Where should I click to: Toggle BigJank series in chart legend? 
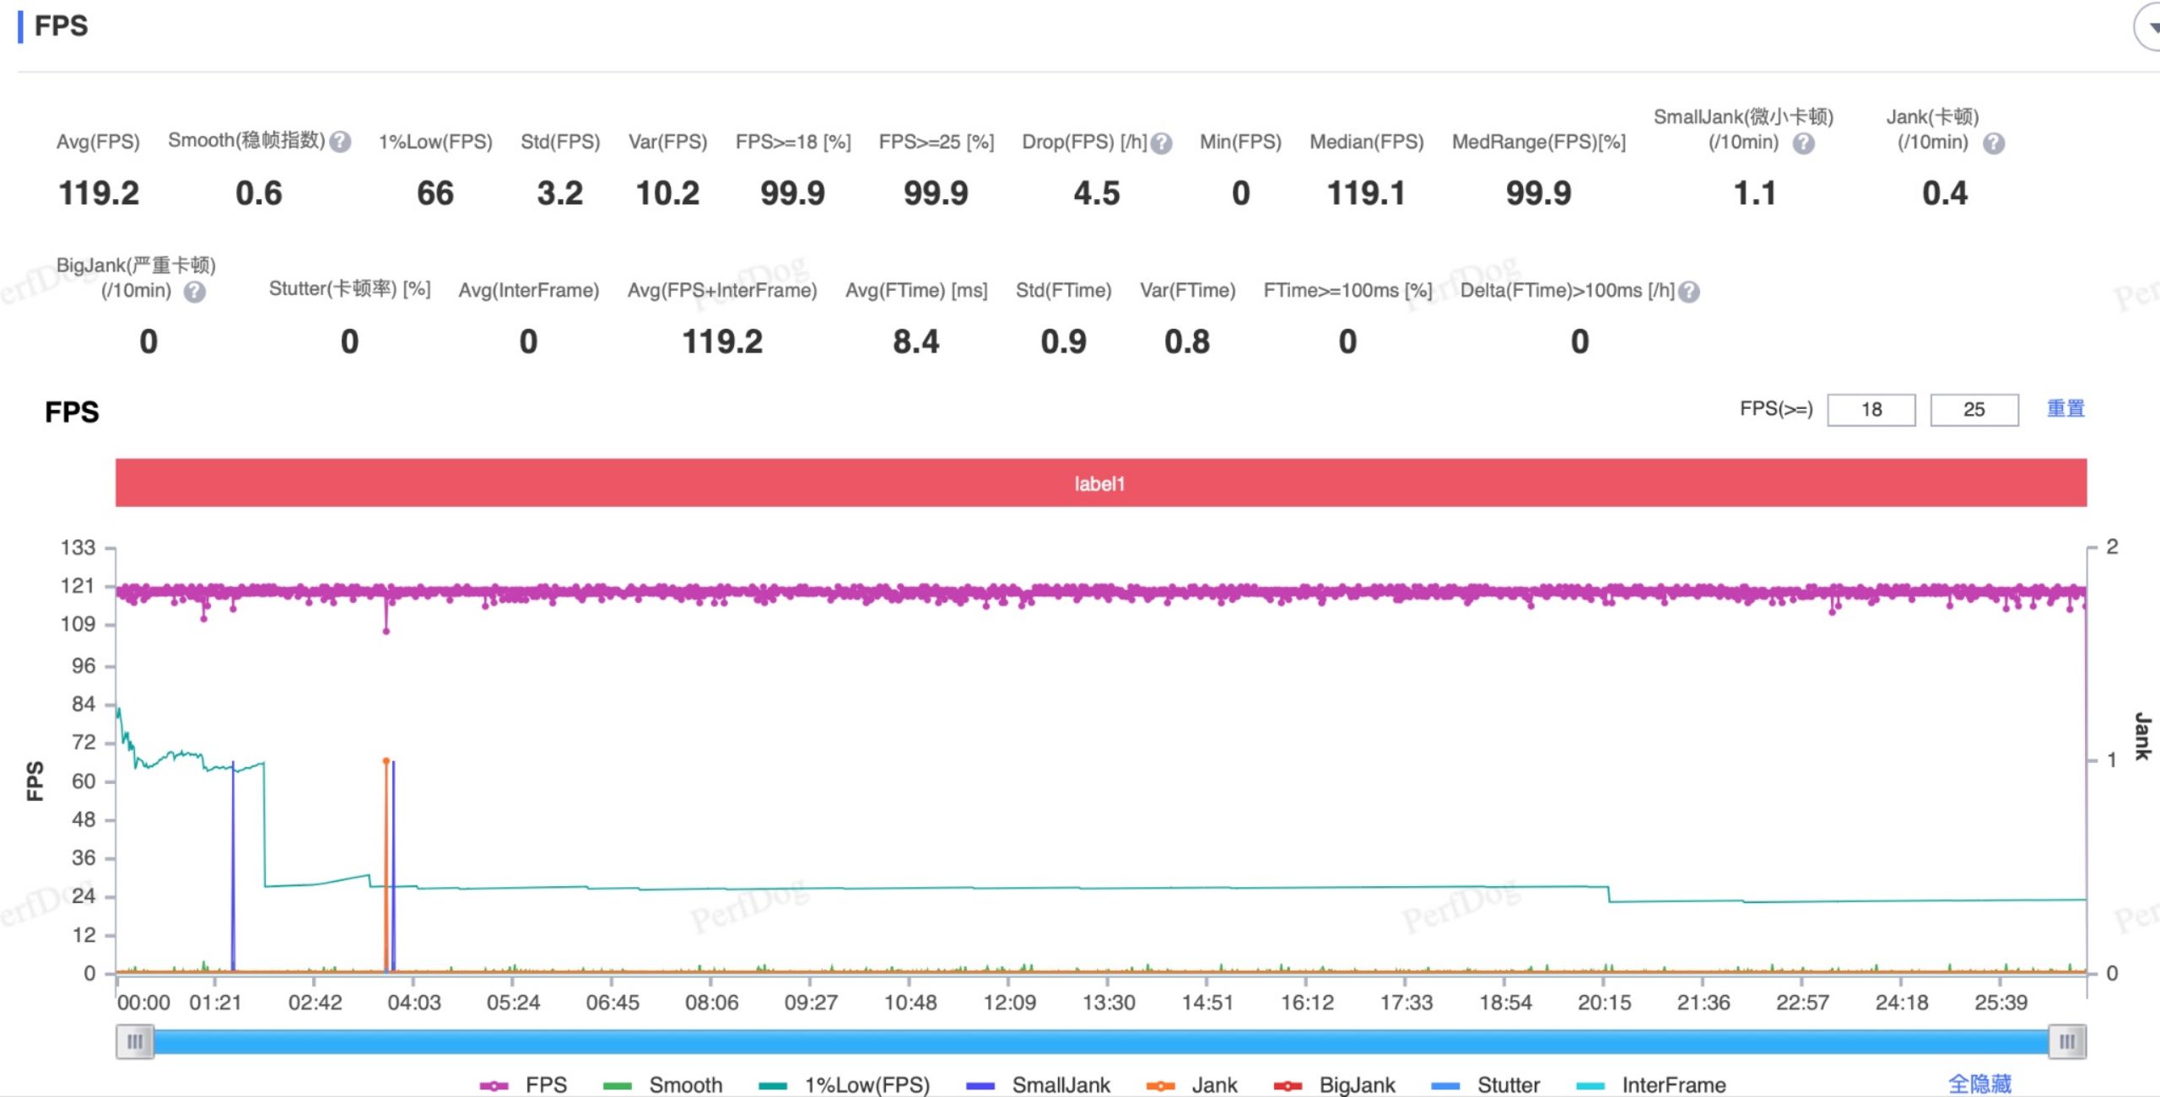(x=1335, y=1084)
